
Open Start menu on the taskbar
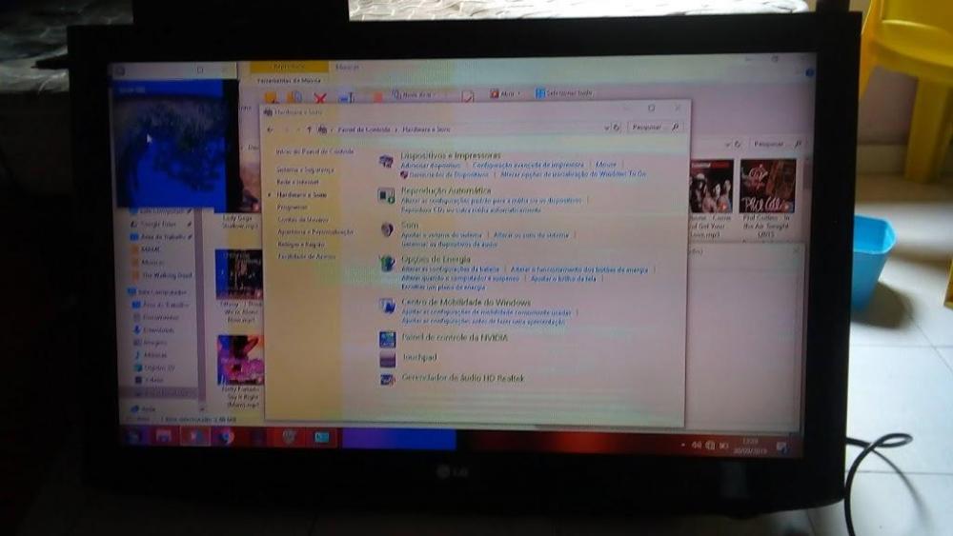[133, 435]
